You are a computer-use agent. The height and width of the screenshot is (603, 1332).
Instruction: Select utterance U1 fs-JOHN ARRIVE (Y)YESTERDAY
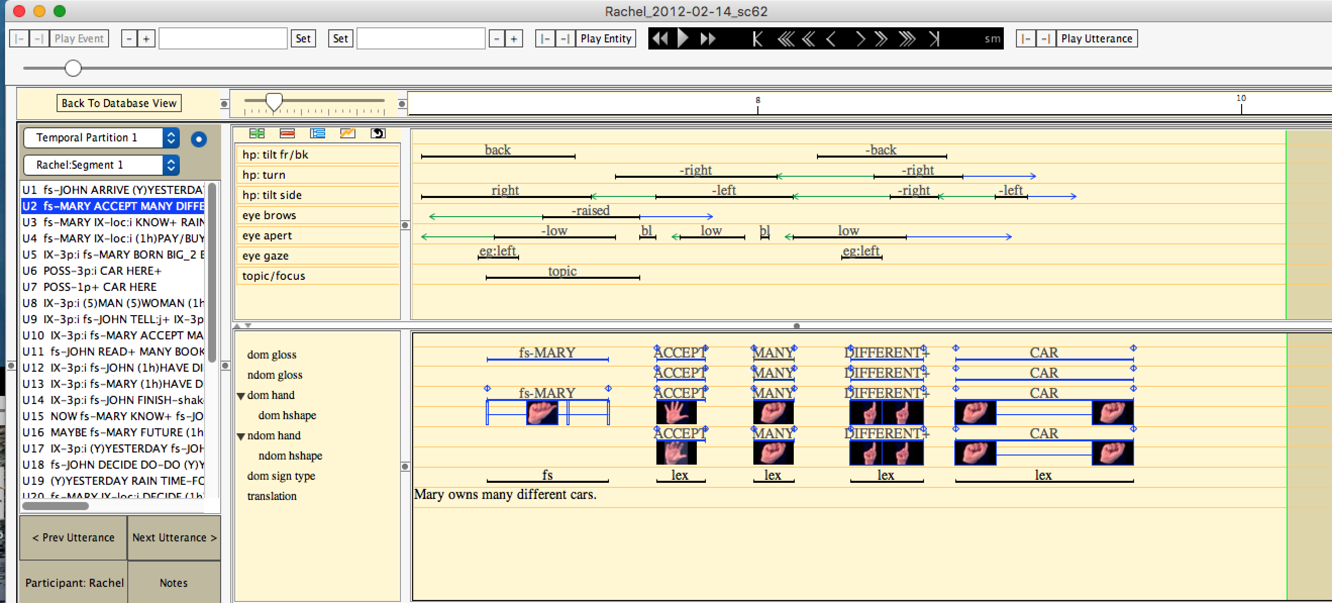click(x=113, y=190)
